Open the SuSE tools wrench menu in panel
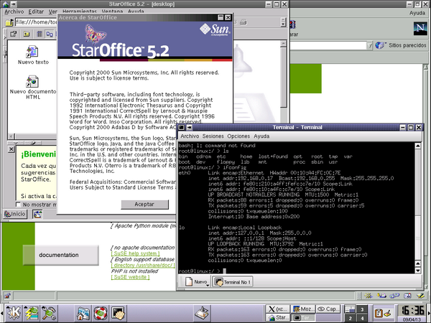The height and width of the screenshot is (323, 431). coord(49,312)
